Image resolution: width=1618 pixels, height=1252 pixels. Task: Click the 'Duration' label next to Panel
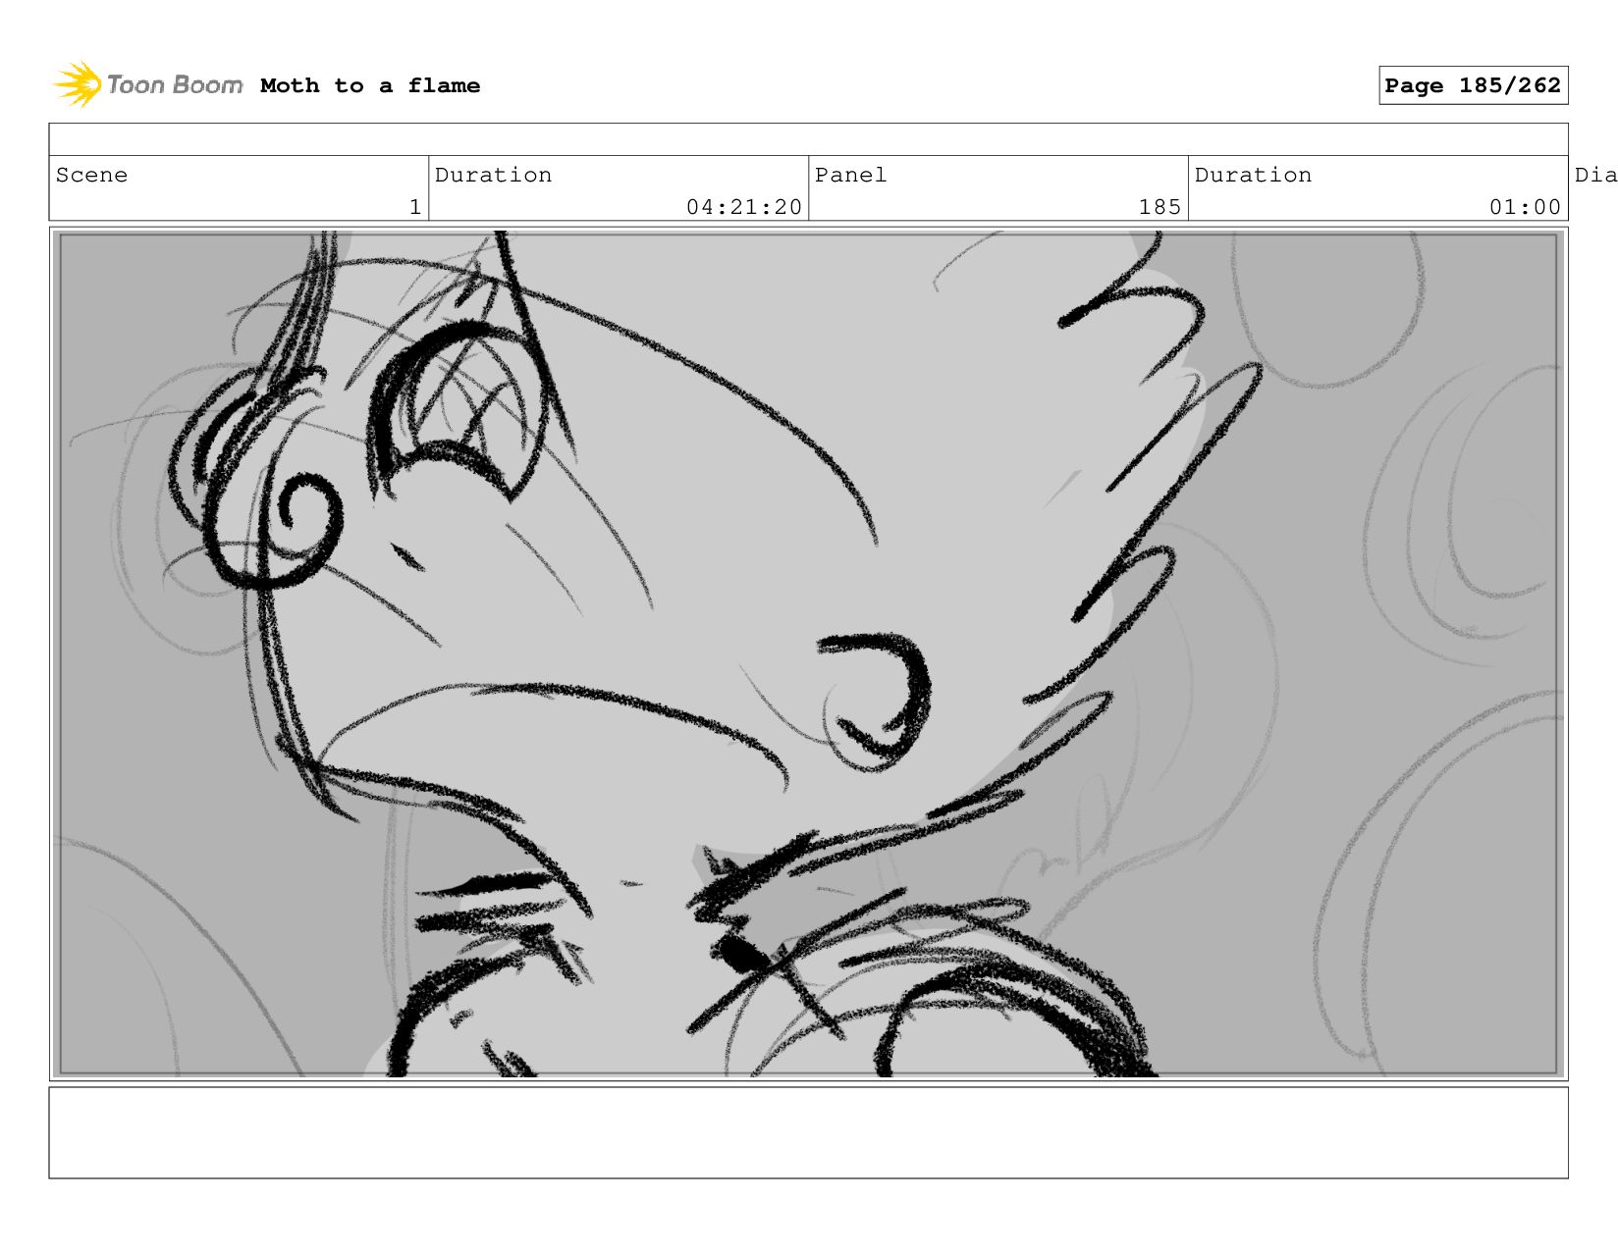coord(1253,175)
